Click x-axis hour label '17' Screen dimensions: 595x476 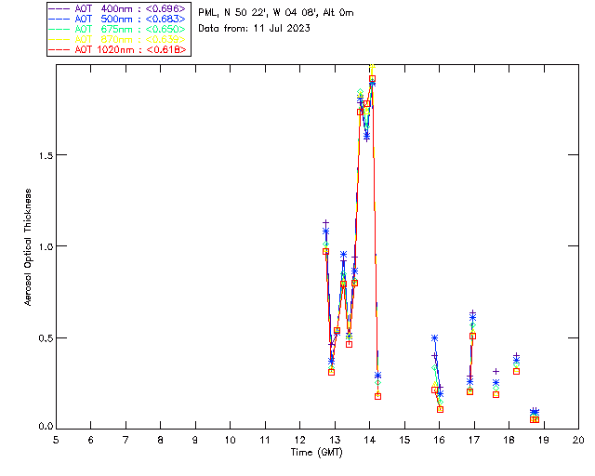474,440
